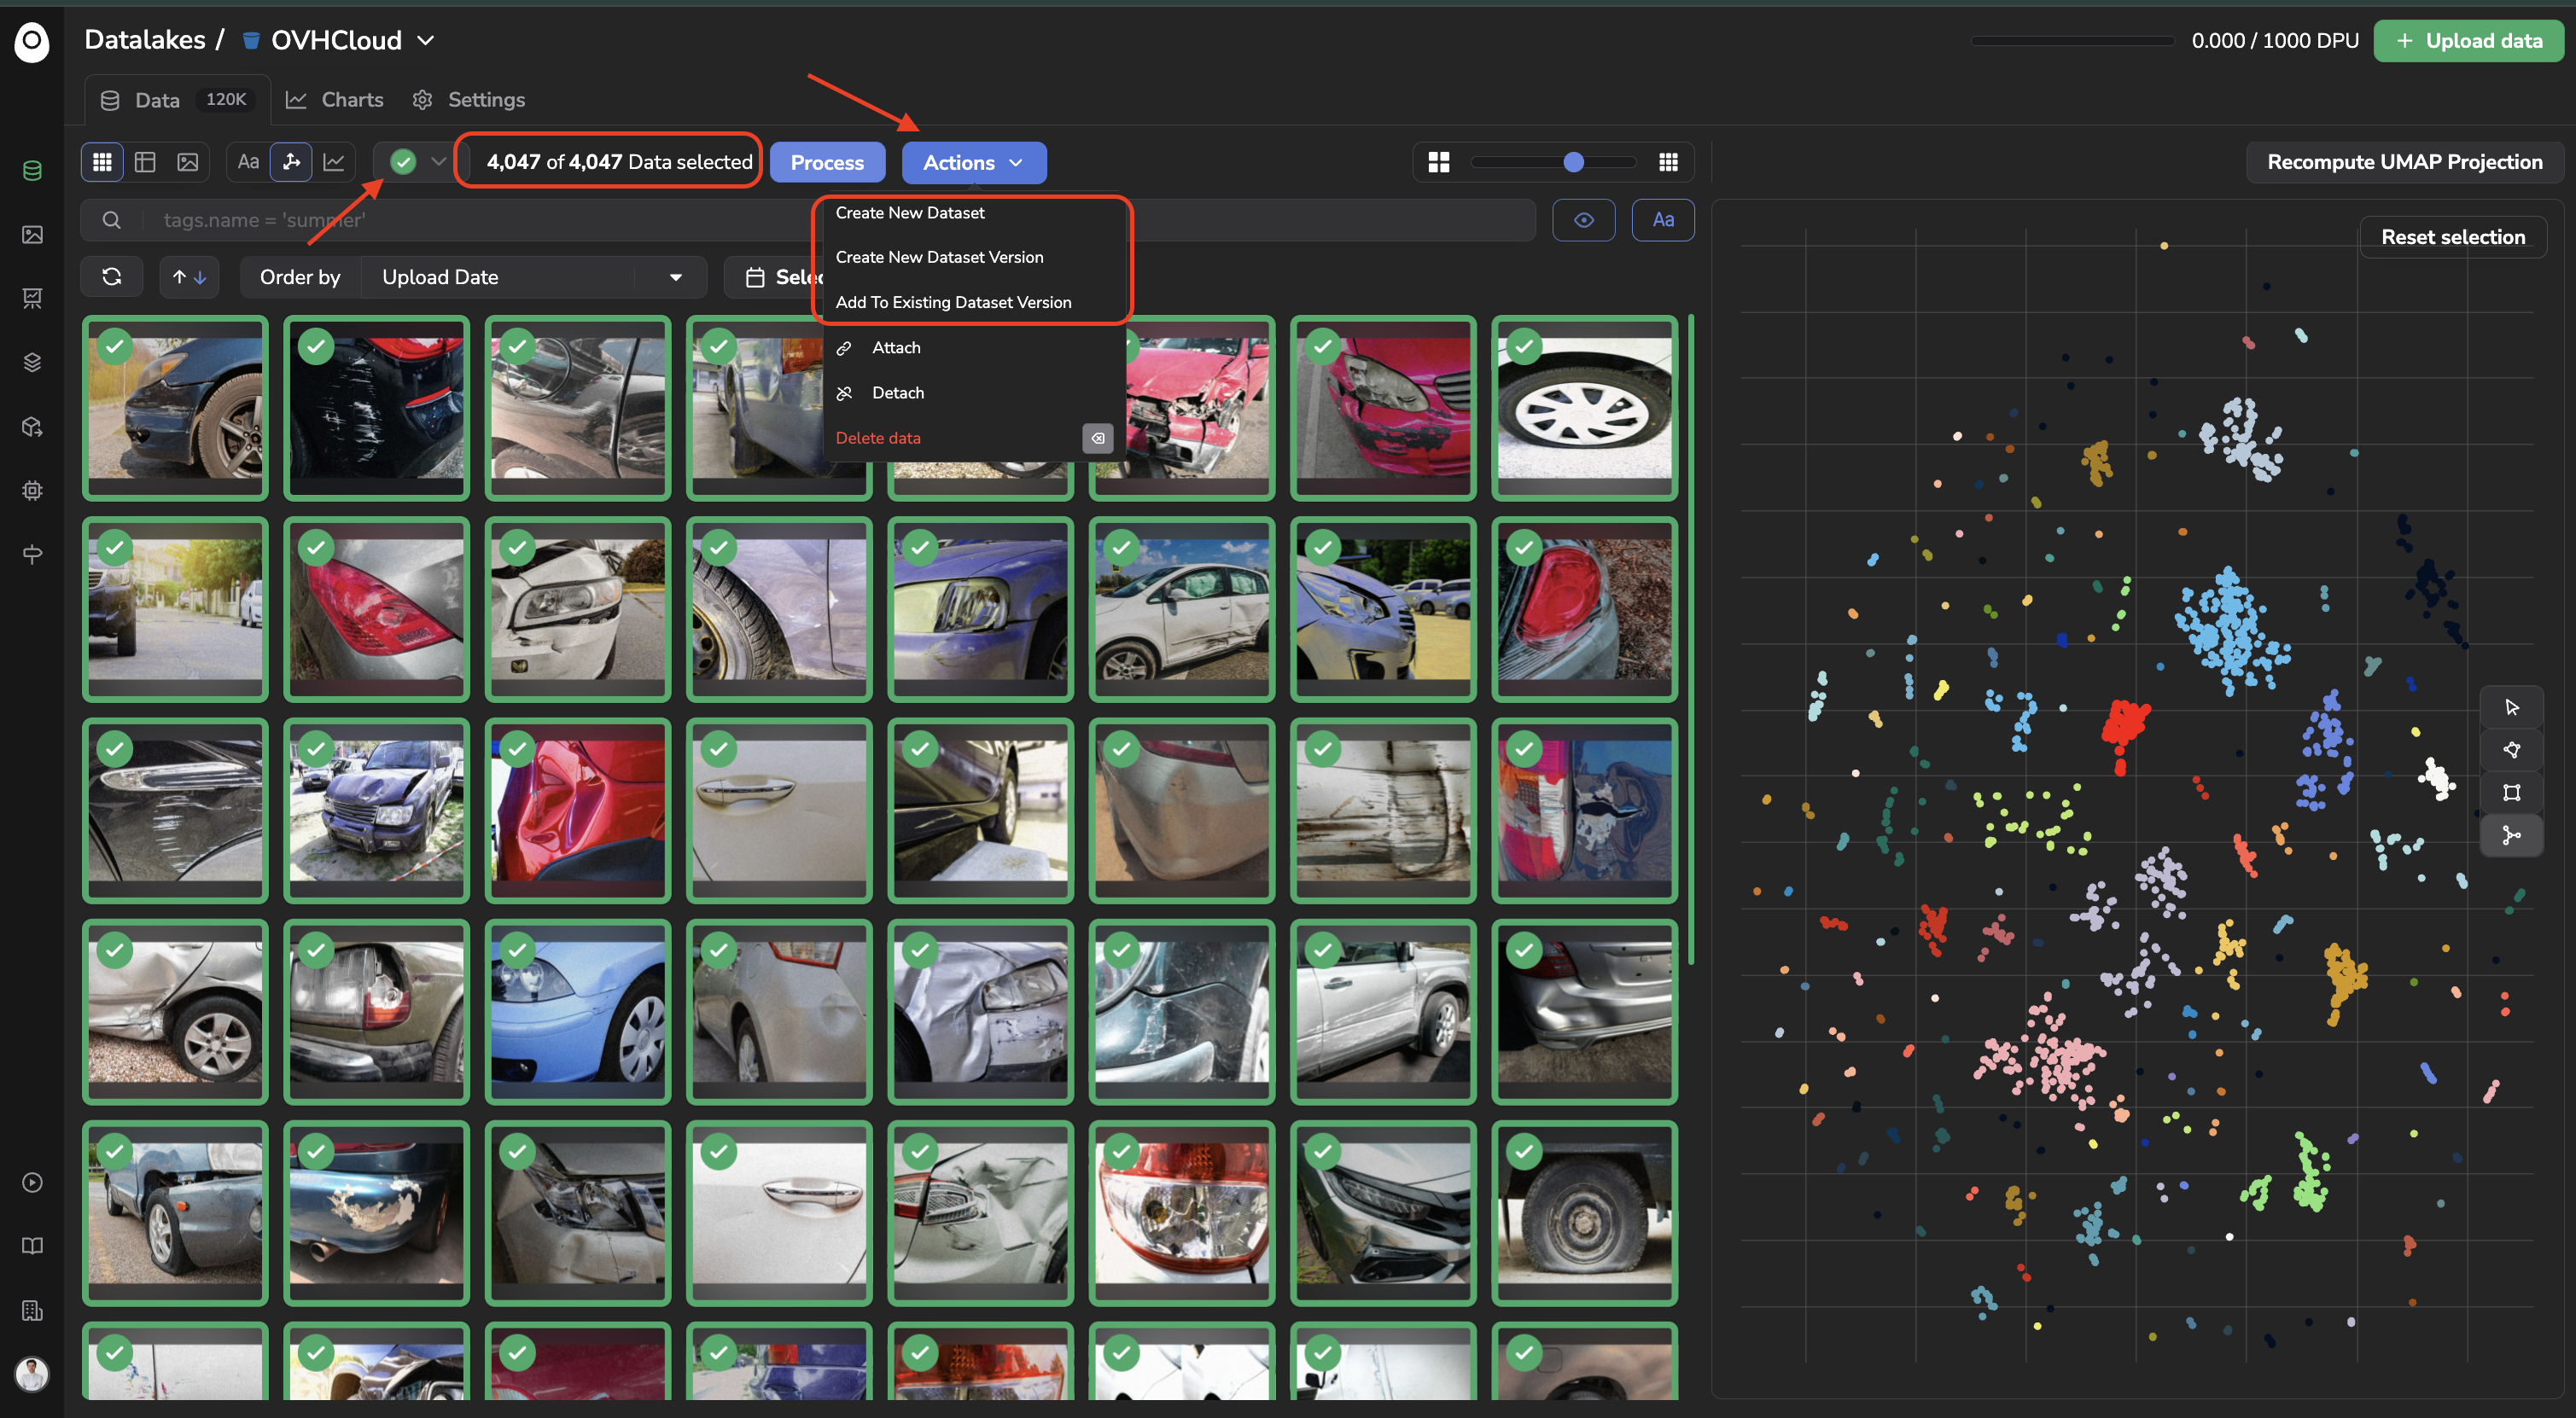This screenshot has height=1418, width=2576.
Task: Select the pointer tool in UMAP panel
Action: click(2511, 707)
